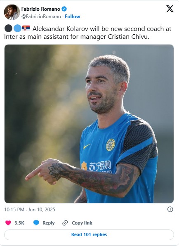Read 101 replies button
The height and width of the screenshot is (246, 179).
tap(89, 234)
